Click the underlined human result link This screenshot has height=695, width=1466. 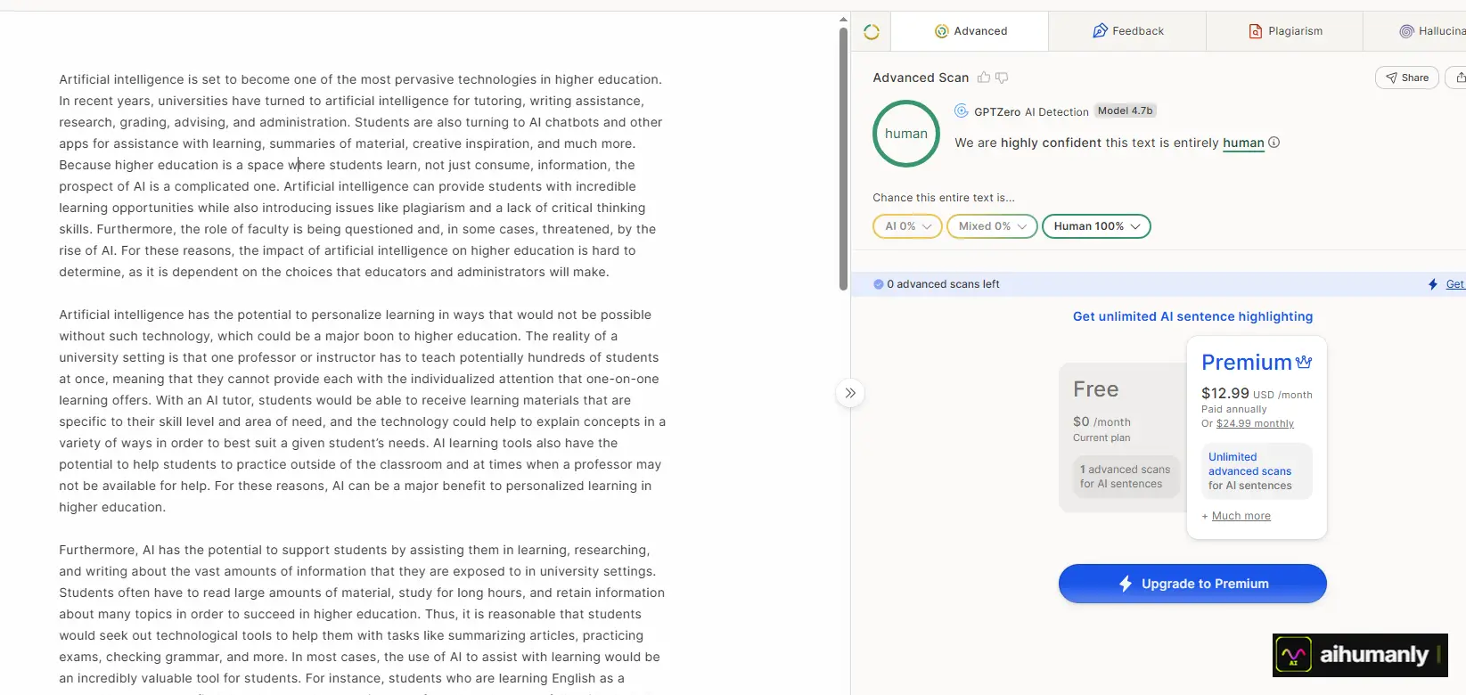[x=1243, y=143]
